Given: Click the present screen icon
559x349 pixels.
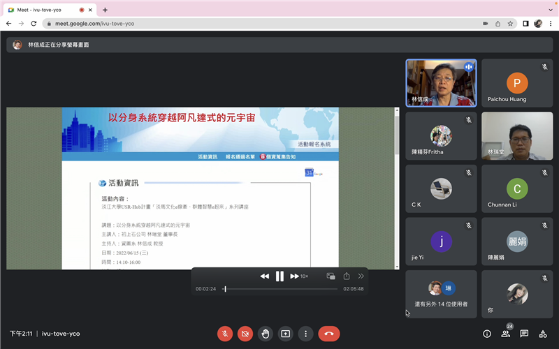Looking at the screenshot, I should (x=285, y=334).
